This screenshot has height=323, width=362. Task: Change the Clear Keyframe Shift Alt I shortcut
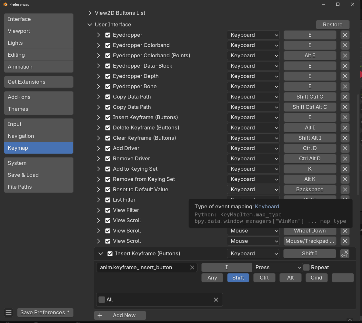(310, 138)
